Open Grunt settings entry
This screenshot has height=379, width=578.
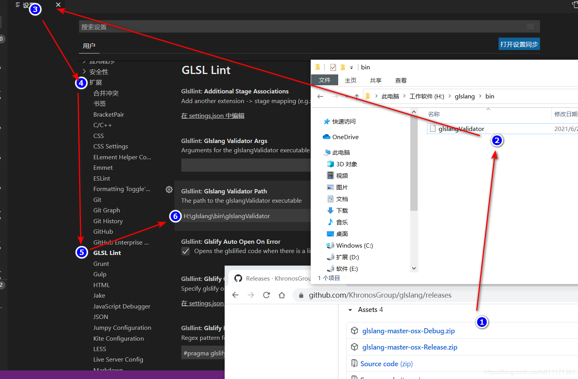[x=101, y=264]
